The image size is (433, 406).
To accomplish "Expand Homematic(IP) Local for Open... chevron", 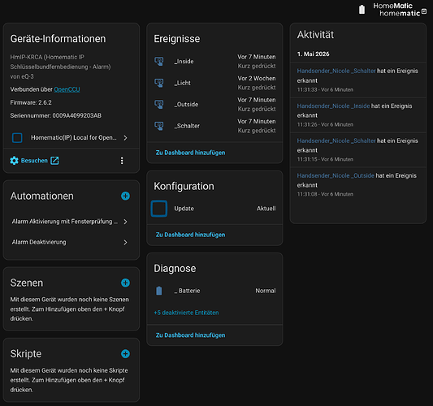I will [125, 138].
